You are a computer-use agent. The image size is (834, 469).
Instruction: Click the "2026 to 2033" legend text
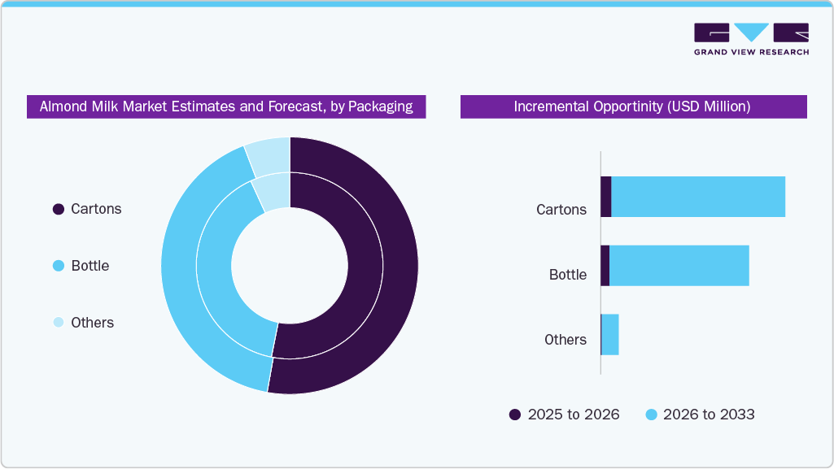(709, 415)
